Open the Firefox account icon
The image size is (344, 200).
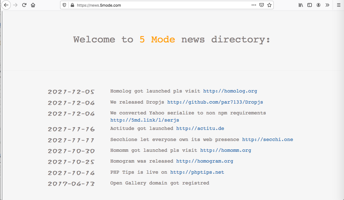318,5
